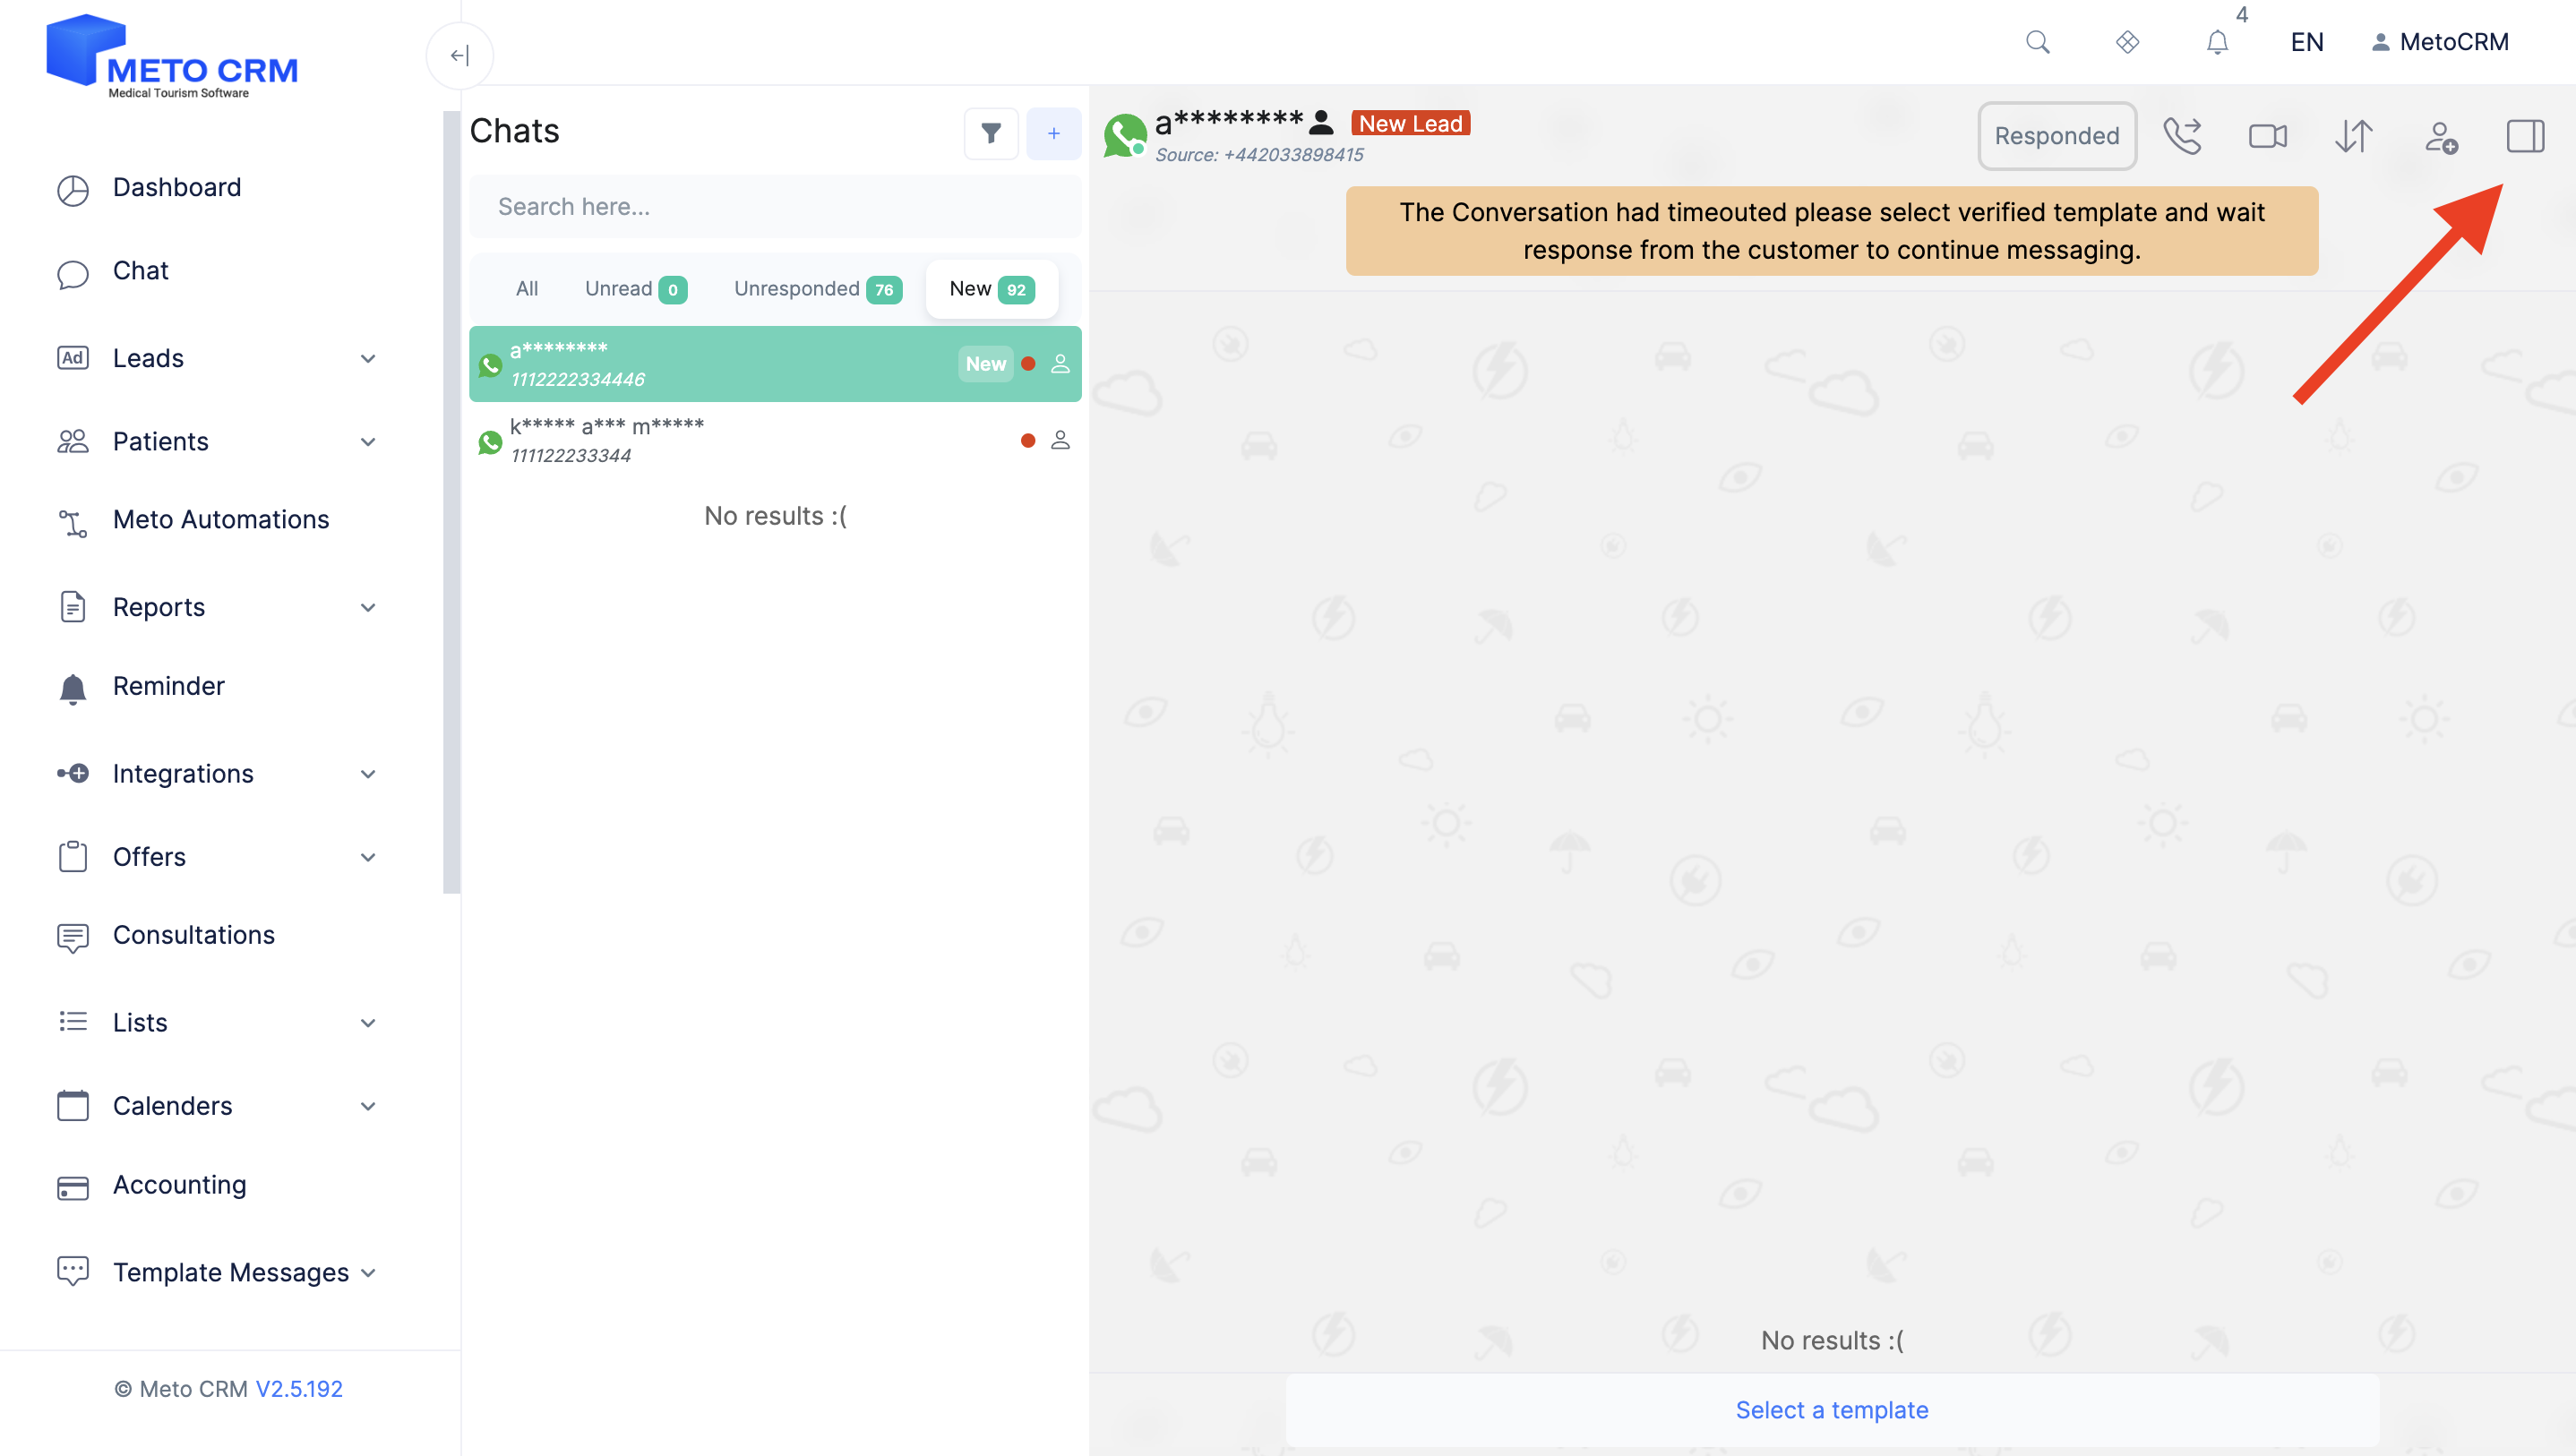Expand the Offers menu chevron
The height and width of the screenshot is (1456, 2576).
click(368, 858)
